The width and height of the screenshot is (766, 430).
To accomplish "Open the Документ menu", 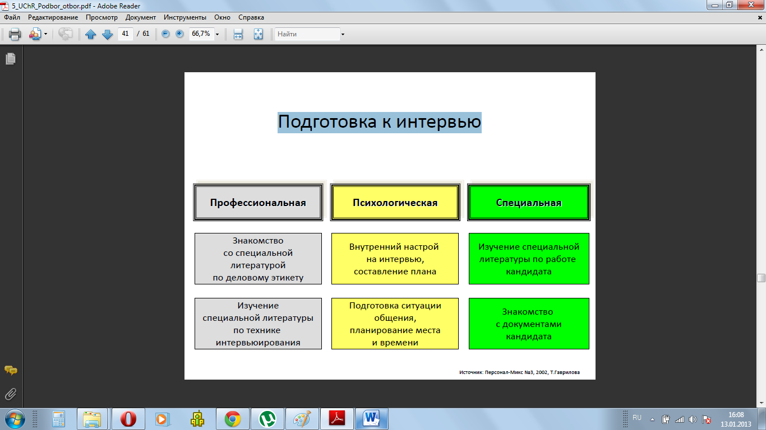I will point(140,17).
